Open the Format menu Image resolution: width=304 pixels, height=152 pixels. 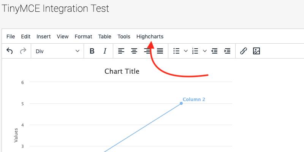tap(83, 36)
